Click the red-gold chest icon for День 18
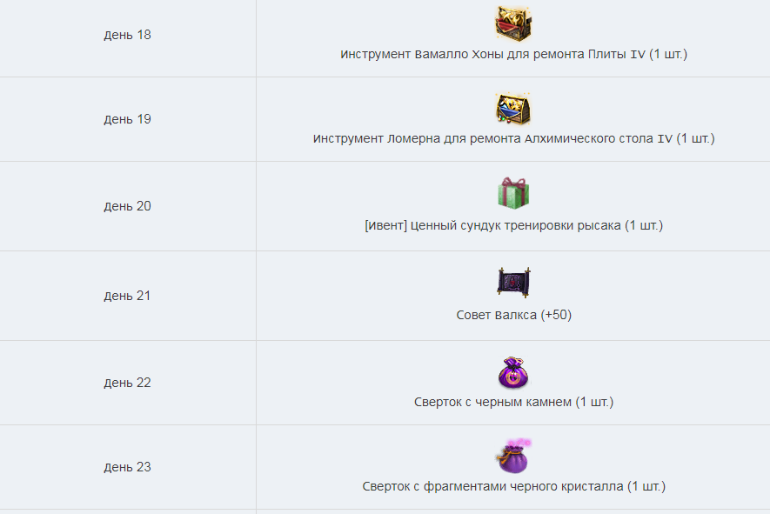 [x=513, y=23]
